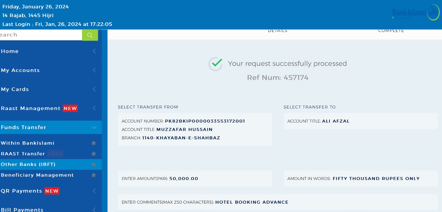442x212 pixels.
Task: Click the green search magnifier icon
Action: pos(90,35)
